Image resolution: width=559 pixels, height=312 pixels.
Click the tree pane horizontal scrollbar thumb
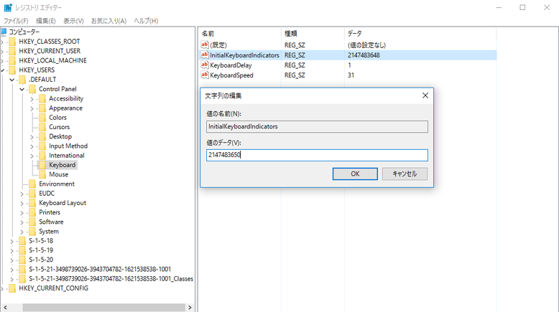(103, 308)
